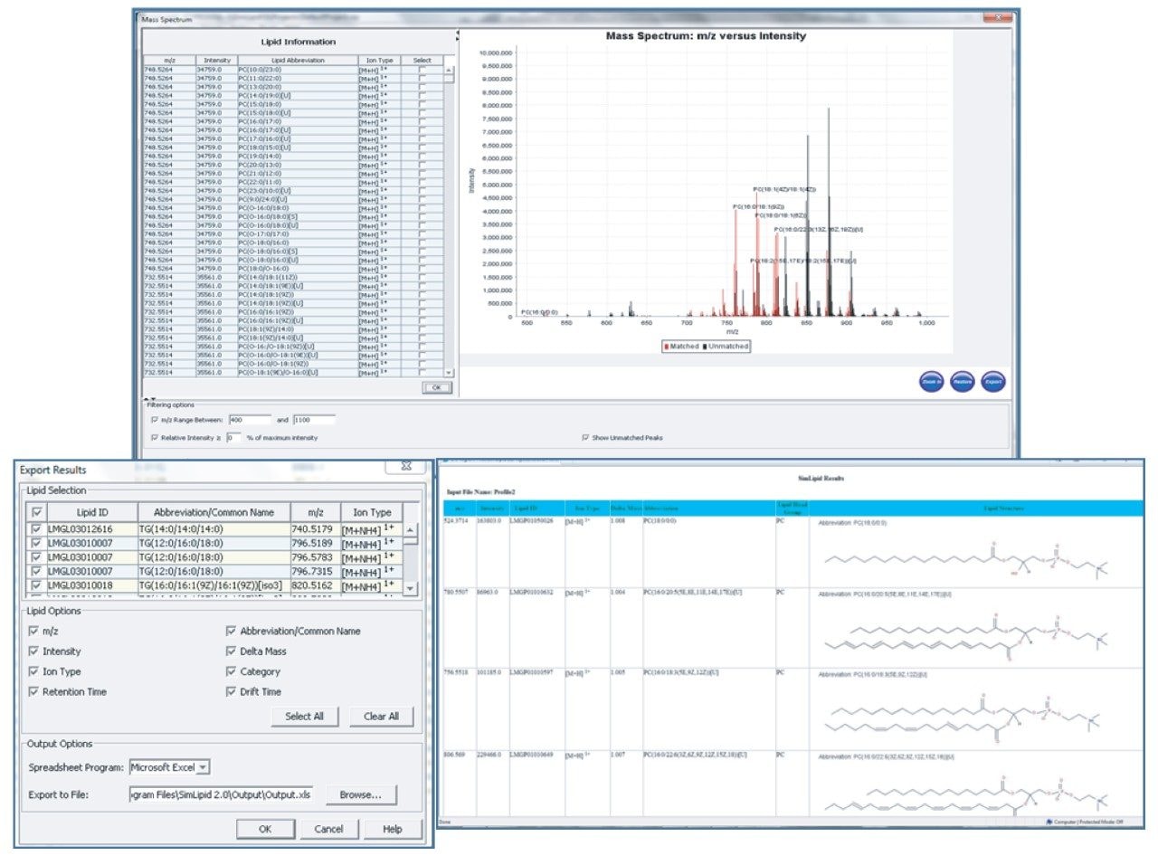Uncheck the LMGL03010018 row checkbox
1158x865 pixels.
click(x=36, y=585)
